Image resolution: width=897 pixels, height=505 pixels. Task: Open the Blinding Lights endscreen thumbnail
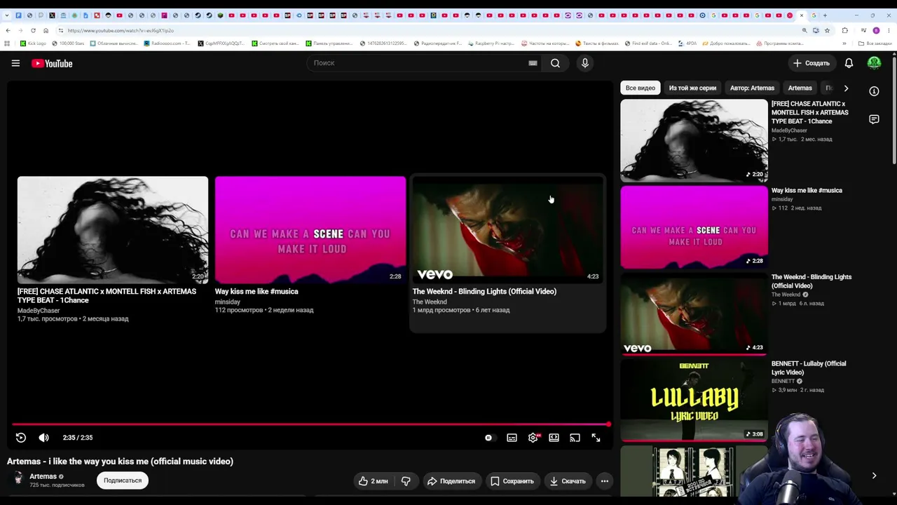(508, 230)
